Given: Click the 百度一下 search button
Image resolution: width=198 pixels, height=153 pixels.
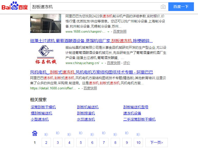Looking at the screenshot, I should (181, 7).
